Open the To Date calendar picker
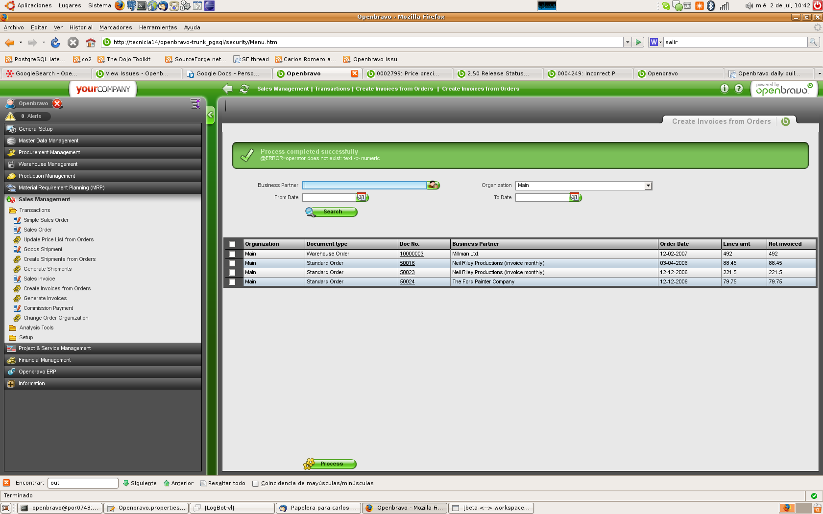Screen dimensions: 823x514 [575, 197]
